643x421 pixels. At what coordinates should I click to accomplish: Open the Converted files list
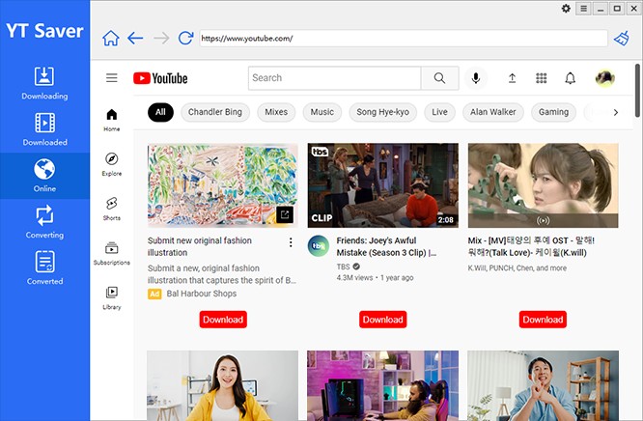44,268
